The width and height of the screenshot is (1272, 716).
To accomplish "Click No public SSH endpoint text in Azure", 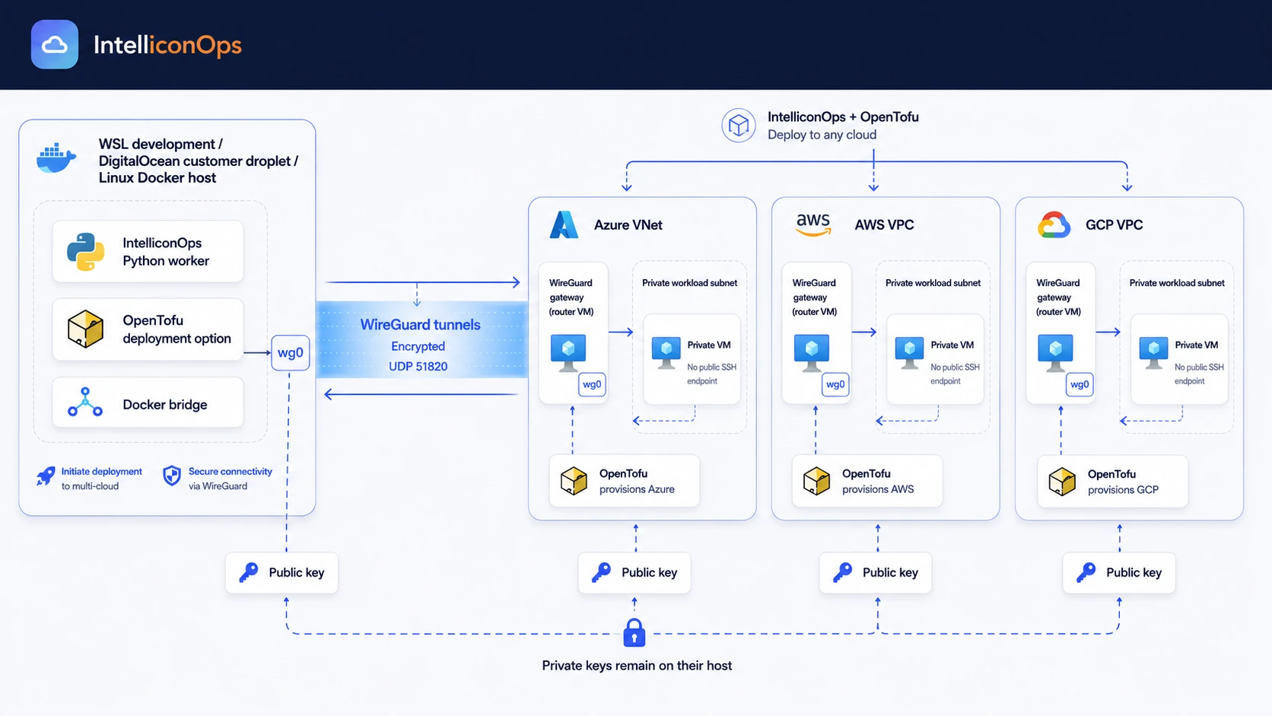I will 711,374.
